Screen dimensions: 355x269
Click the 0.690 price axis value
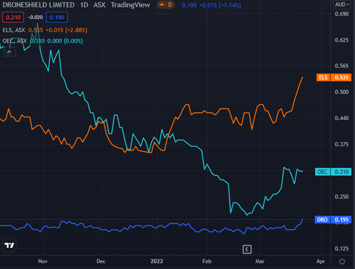click(x=342, y=14)
